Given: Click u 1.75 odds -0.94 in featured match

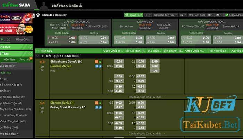Looking at the screenshot, I should [x=94, y=42].
